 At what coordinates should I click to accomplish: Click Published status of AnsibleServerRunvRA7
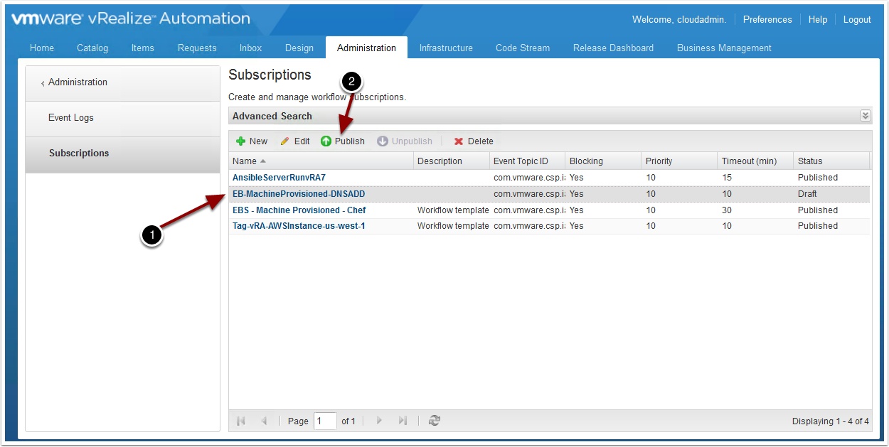pyautogui.click(x=818, y=178)
